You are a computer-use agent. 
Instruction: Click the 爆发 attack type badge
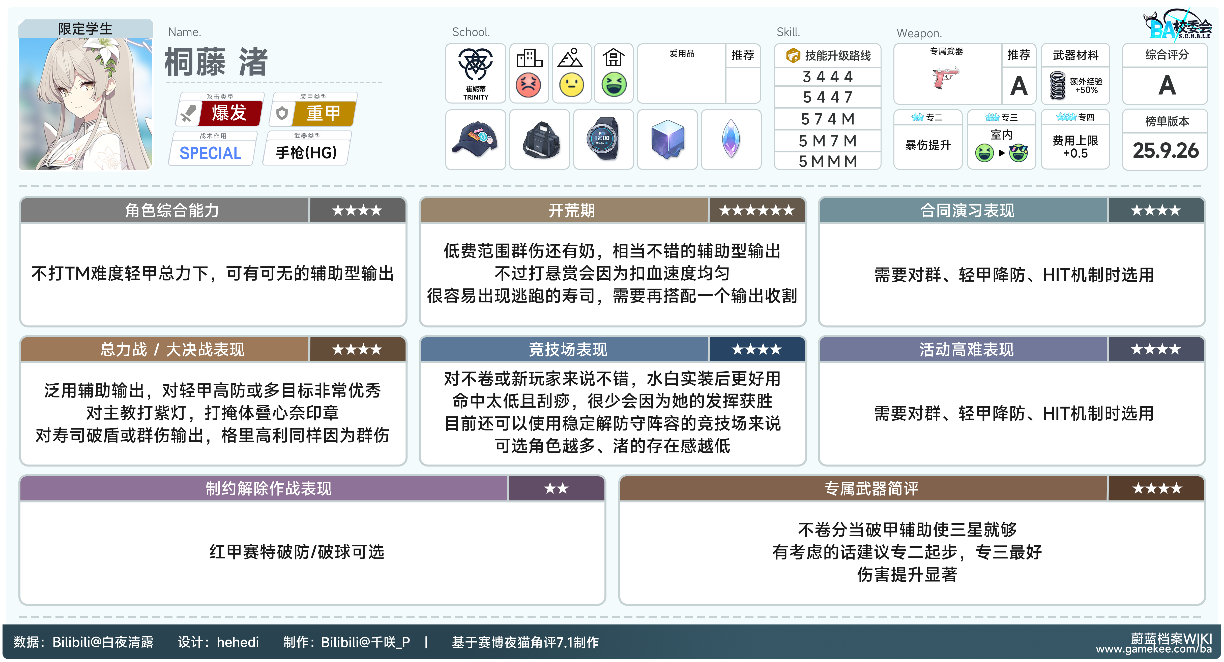click(x=229, y=113)
